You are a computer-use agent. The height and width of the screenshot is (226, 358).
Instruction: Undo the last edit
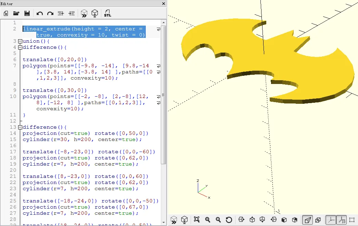click(x=40, y=13)
